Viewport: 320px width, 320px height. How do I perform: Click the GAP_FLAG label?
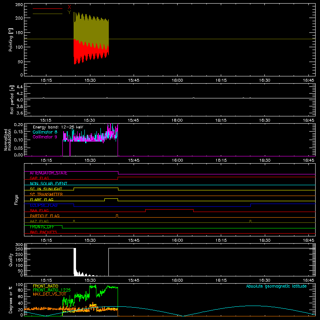click(39, 178)
